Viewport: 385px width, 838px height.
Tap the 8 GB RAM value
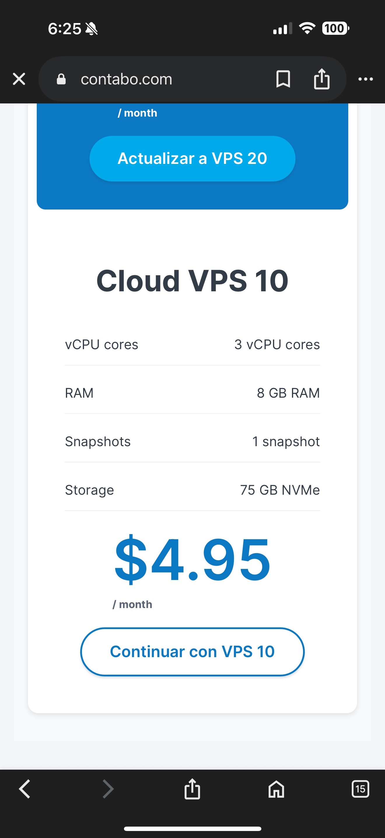pos(288,393)
